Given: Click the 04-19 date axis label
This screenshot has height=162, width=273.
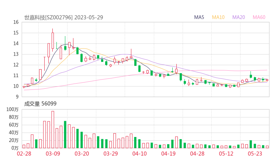Looking at the screenshot, I should (168, 154).
